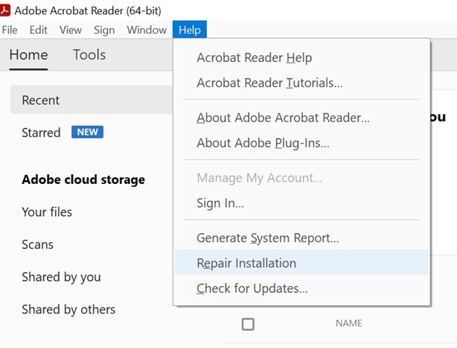Choose Acrobat Reader Help menu entry
Image resolution: width=457 pixels, height=348 pixels.
tap(301, 57)
